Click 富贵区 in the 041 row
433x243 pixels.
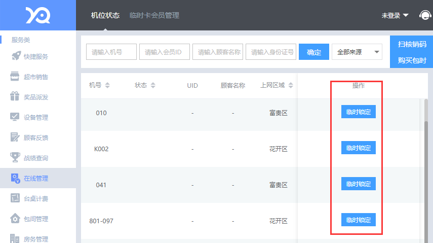coord(279,185)
